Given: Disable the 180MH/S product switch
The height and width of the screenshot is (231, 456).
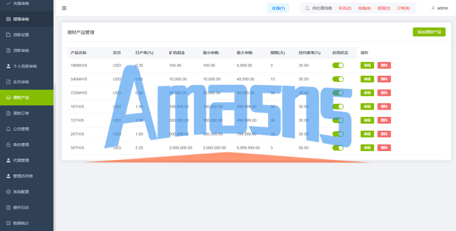Looking at the screenshot, I should click(x=338, y=65).
